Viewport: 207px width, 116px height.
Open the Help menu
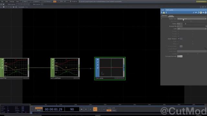(x=17, y=1)
